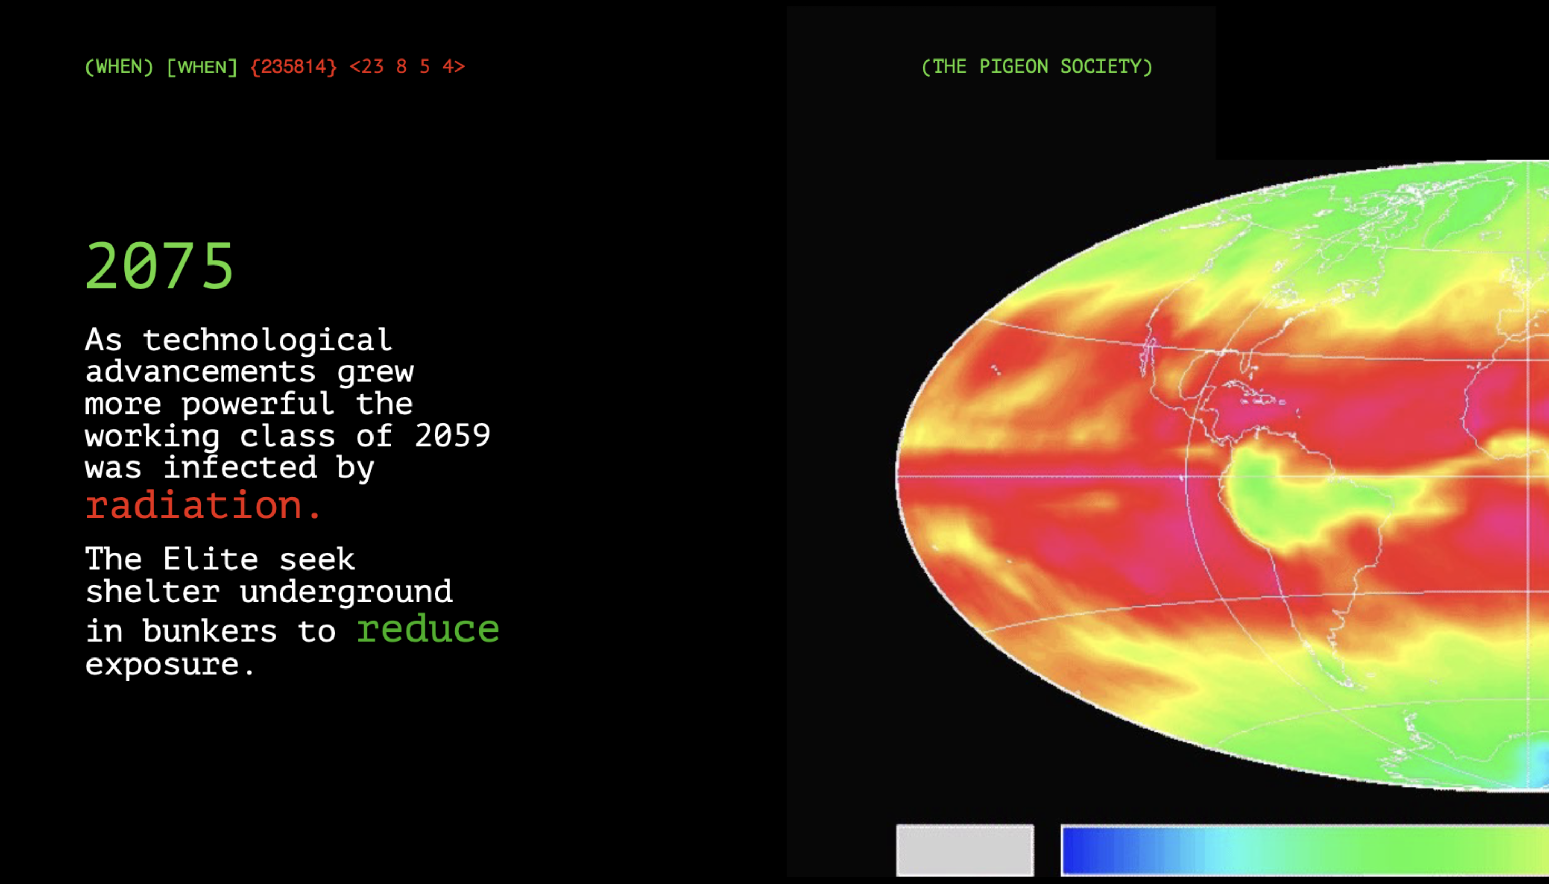Open THE PIGEON SOCIETY title link
The width and height of the screenshot is (1549, 884).
(x=1036, y=67)
